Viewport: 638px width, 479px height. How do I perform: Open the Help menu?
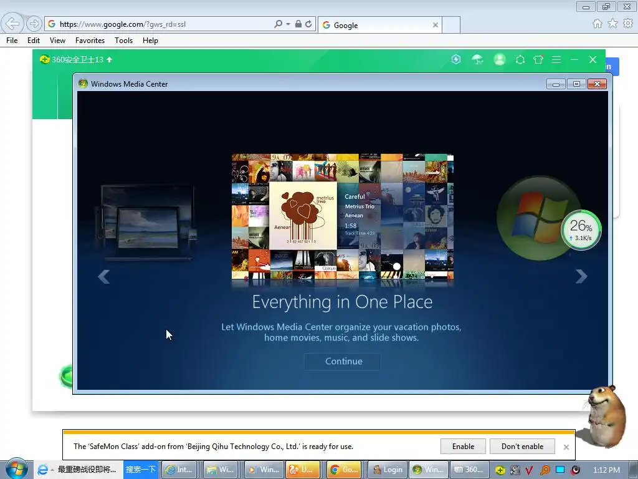[x=150, y=41]
